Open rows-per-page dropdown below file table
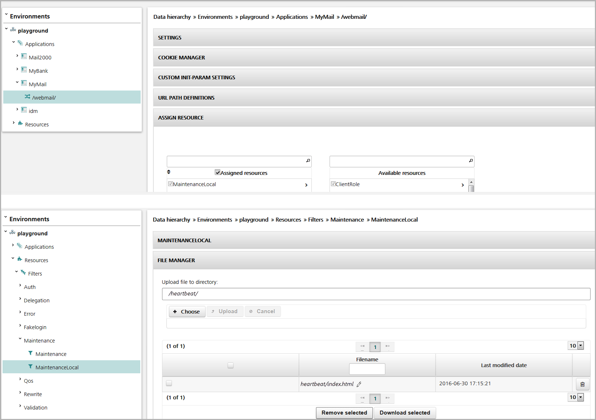The image size is (596, 420). pyautogui.click(x=576, y=397)
